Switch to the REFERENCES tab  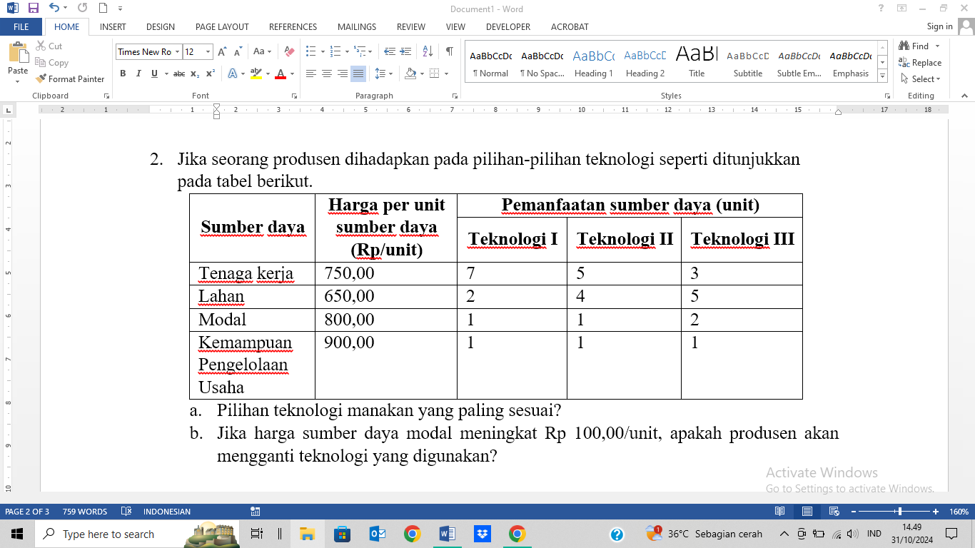[293, 26]
